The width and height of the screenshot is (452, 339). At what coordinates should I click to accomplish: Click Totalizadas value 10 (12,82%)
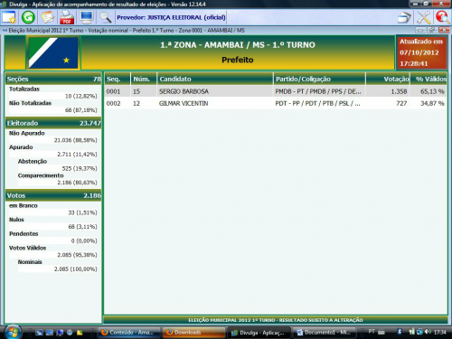click(81, 96)
